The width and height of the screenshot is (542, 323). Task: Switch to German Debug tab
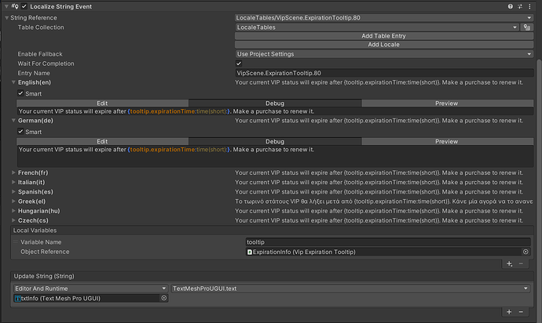click(274, 141)
